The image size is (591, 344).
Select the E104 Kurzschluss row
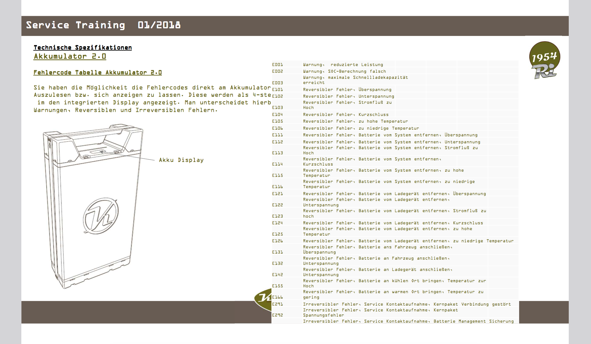click(346, 115)
